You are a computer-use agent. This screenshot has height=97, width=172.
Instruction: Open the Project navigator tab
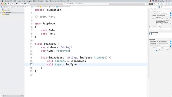[x=1, y=7]
